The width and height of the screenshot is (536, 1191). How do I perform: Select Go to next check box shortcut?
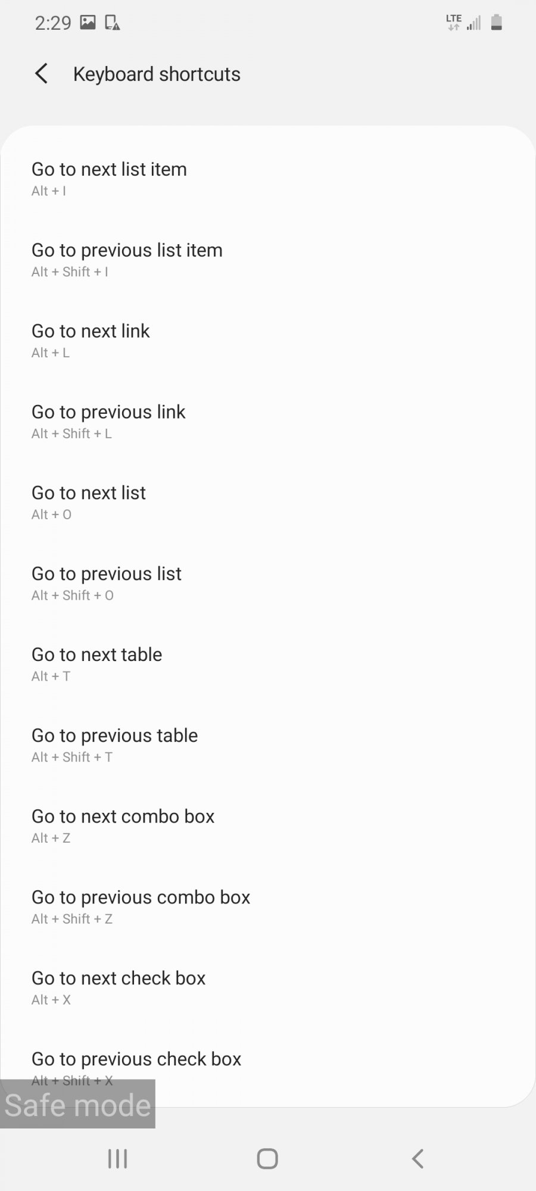tap(268, 989)
